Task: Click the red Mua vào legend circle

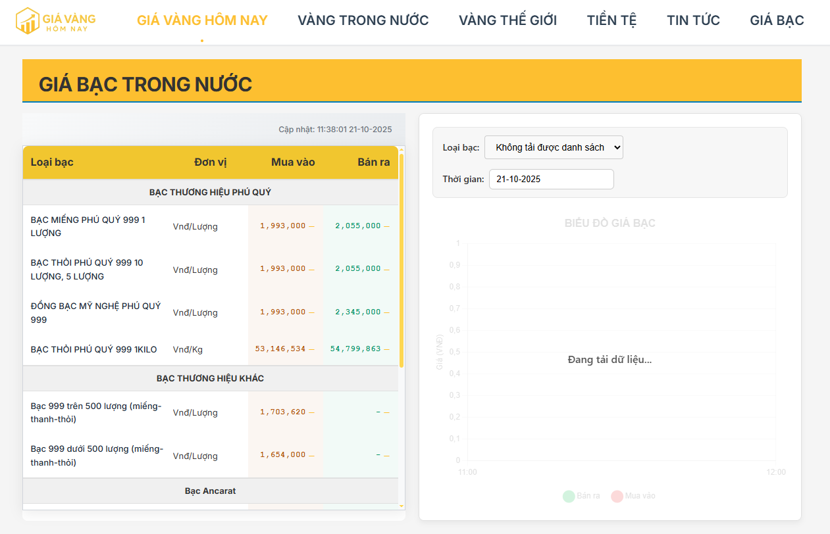Action: [x=617, y=496]
